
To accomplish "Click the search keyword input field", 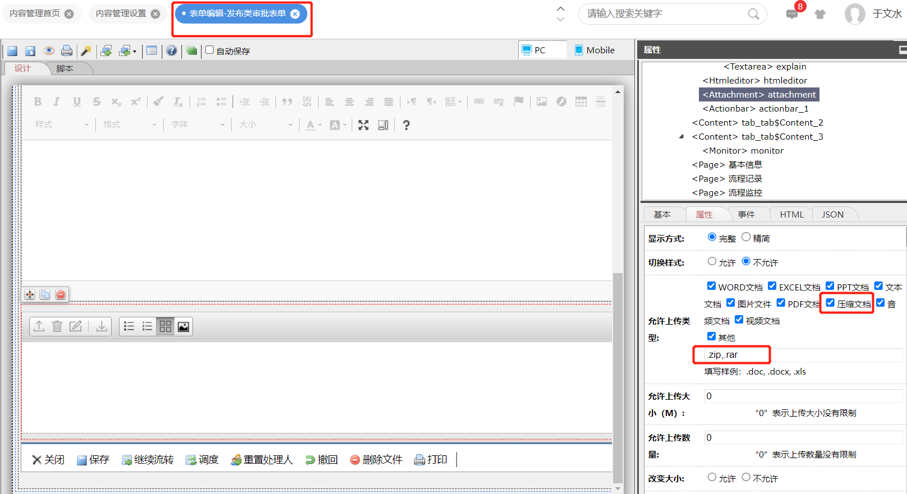I will click(665, 13).
